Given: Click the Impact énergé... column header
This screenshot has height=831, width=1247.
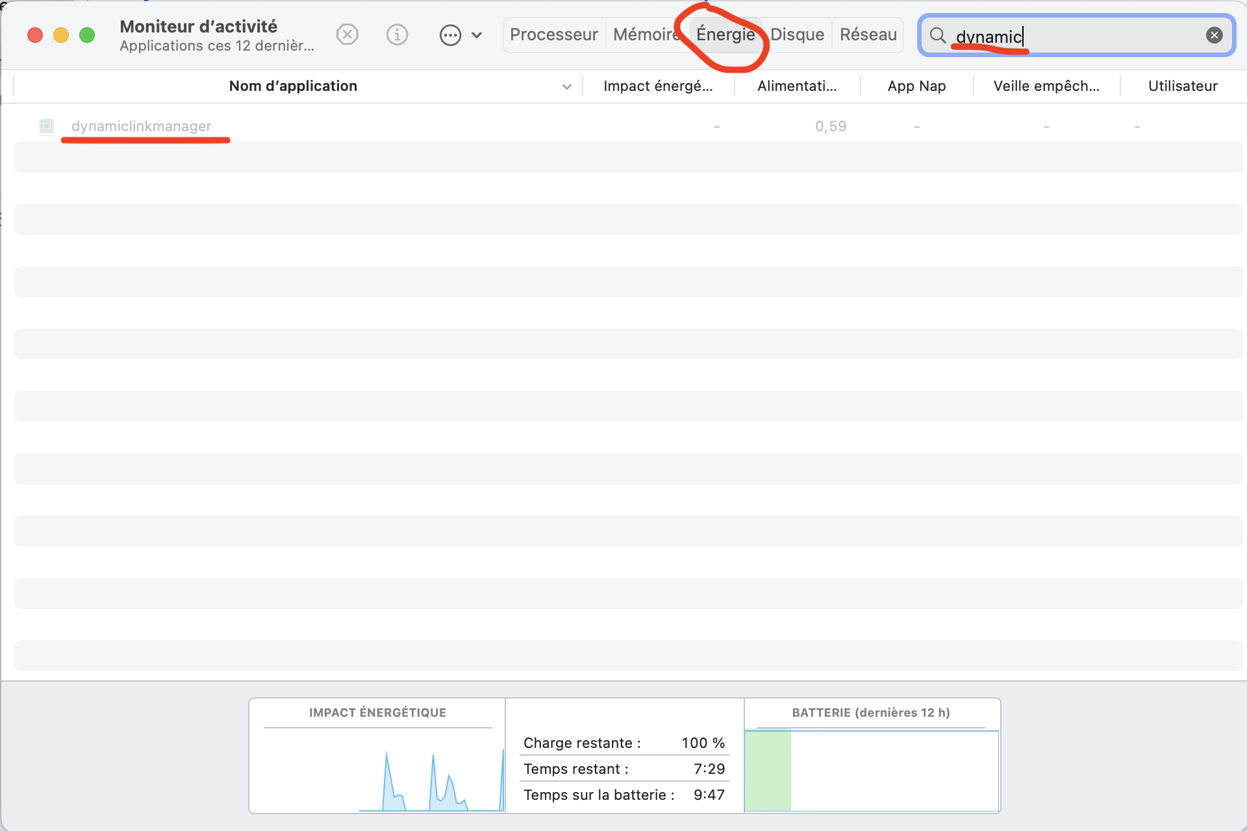Looking at the screenshot, I should click(658, 86).
